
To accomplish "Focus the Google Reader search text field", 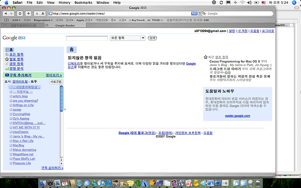I will tap(87, 38).
